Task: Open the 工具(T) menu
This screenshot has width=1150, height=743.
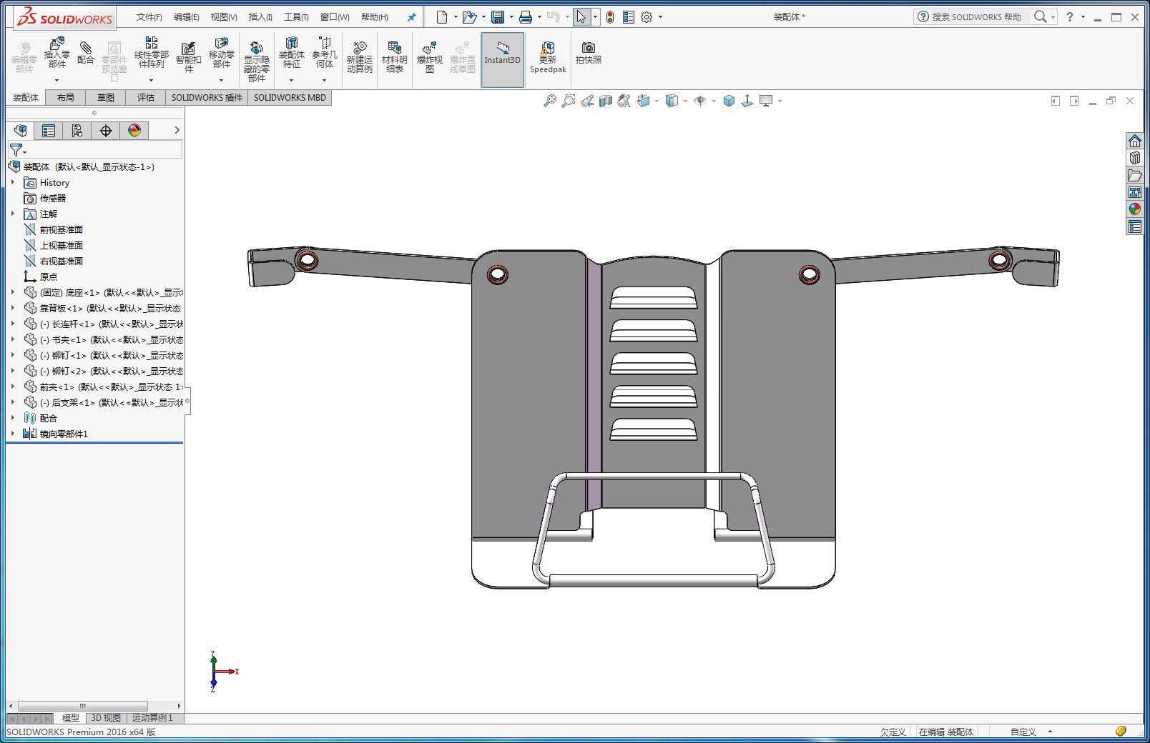Action: 296,17
